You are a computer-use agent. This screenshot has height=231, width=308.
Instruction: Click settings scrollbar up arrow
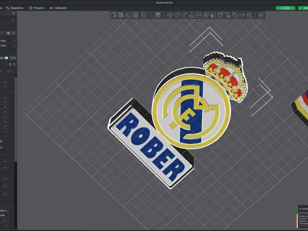click(16, 75)
